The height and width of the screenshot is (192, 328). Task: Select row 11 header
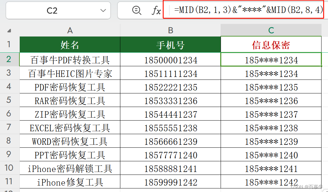pyautogui.click(x=10, y=182)
